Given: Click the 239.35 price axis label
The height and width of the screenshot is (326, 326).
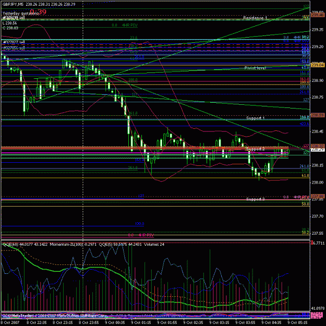Looking at the screenshot, I should [x=318, y=30].
